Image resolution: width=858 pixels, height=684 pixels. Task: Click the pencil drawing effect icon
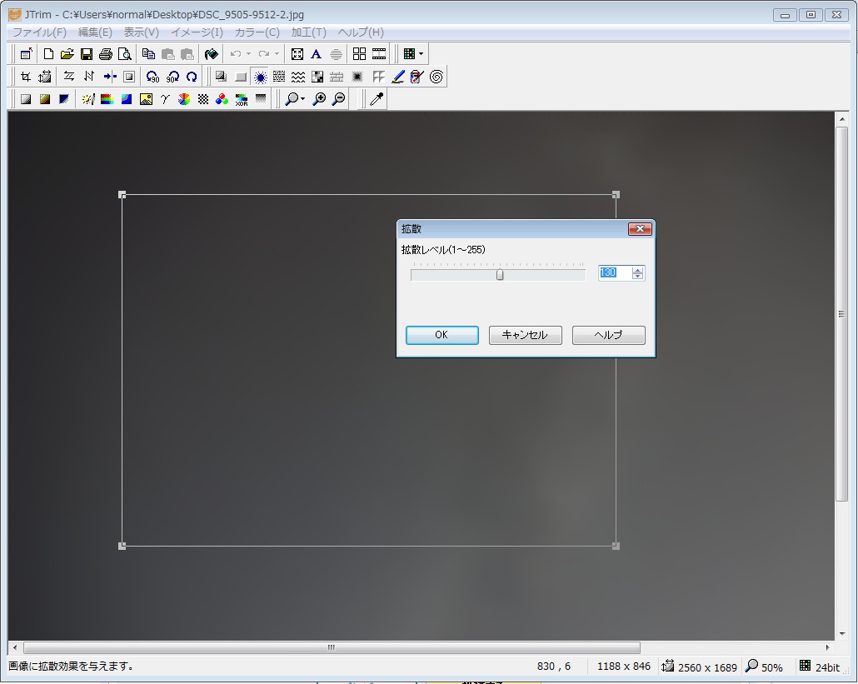[398, 77]
